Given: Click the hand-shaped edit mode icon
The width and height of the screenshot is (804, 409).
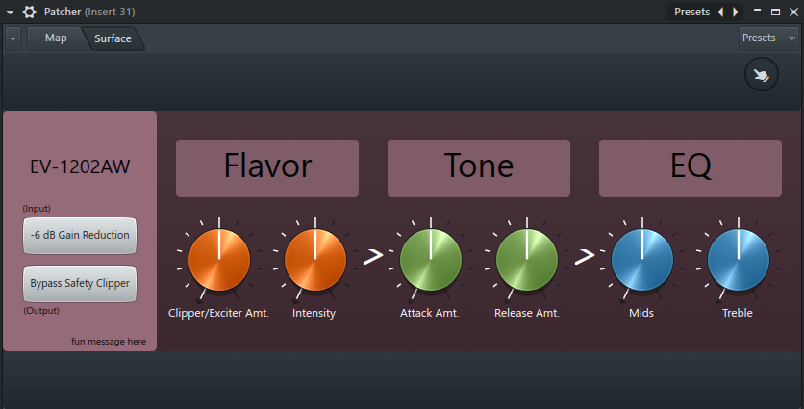Looking at the screenshot, I should [x=762, y=75].
